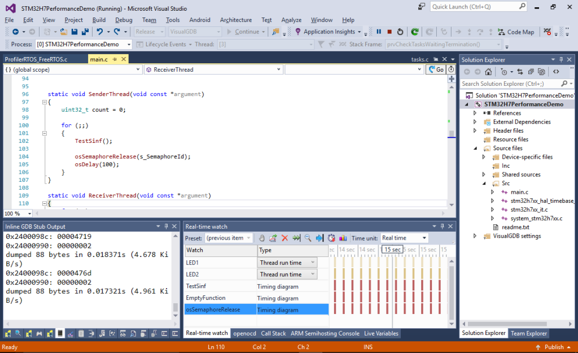Viewport: 578px width, 353px height.
Task: Pin the Inline GDB Stub Output panel
Action: [x=167, y=226]
